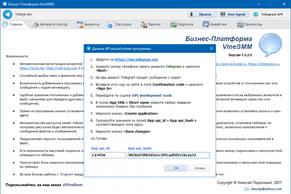This screenshot has height=194, width=291.
Task: Open the Авторегистратор tab
Action: [49, 24]
